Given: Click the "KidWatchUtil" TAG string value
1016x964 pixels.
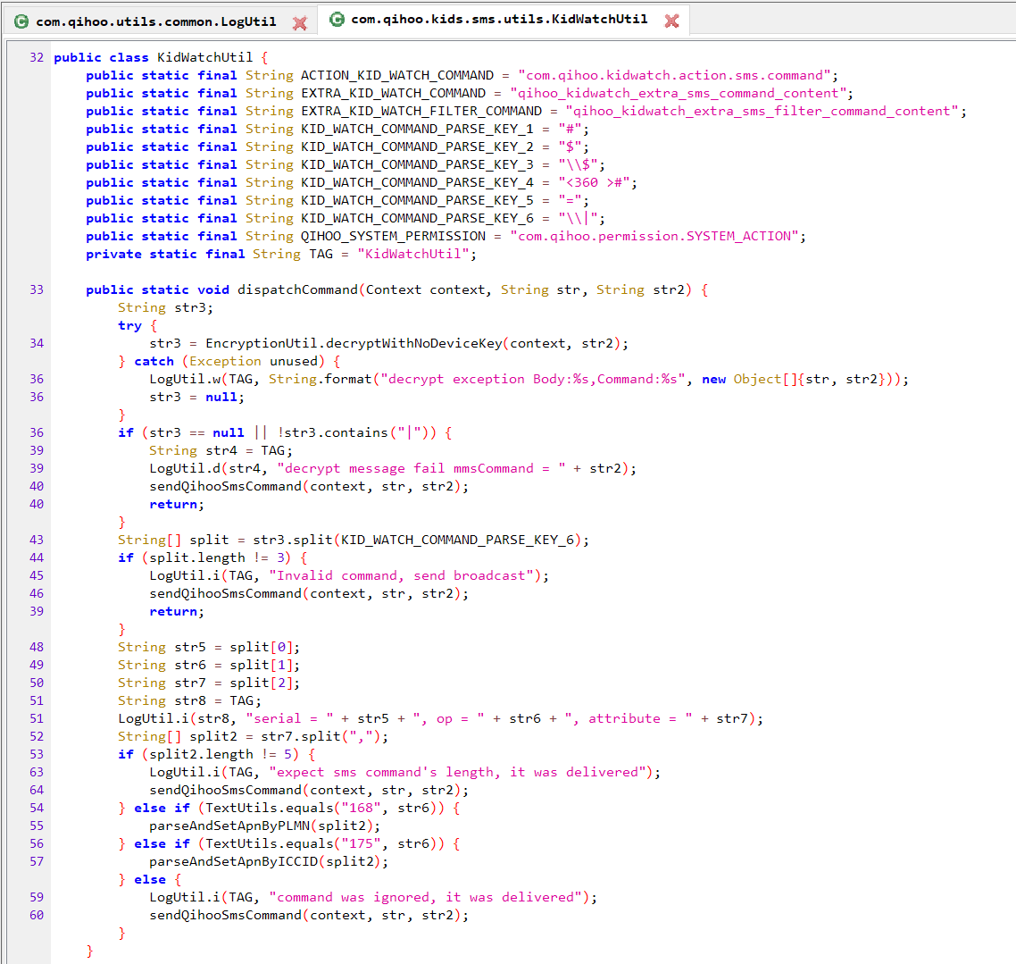Looking at the screenshot, I should click(412, 254).
